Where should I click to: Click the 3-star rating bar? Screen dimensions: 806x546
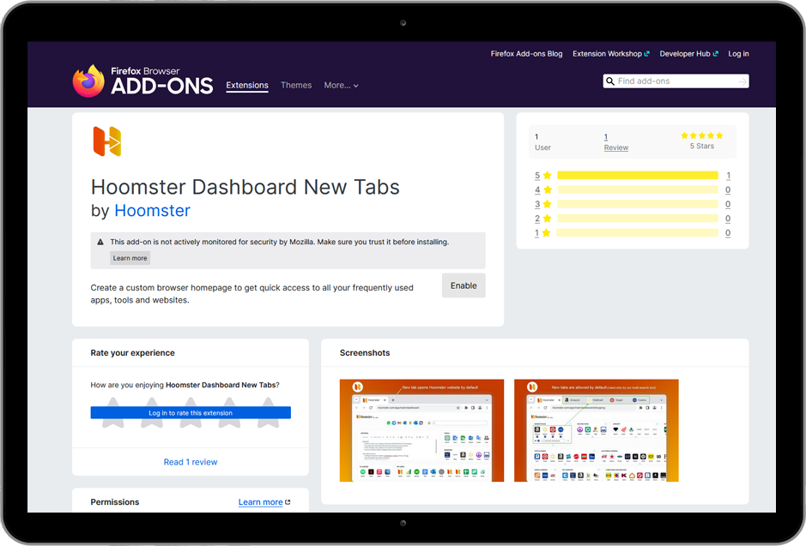pyautogui.click(x=638, y=204)
